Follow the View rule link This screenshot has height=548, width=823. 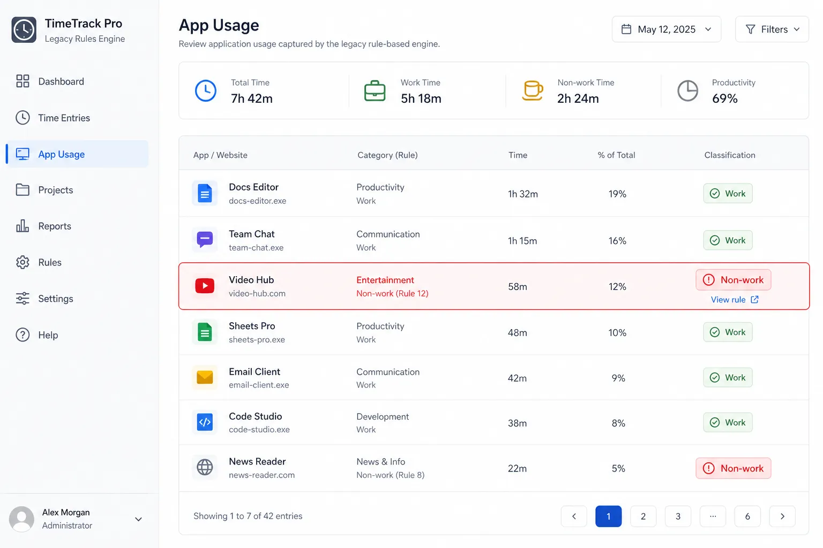coord(735,300)
